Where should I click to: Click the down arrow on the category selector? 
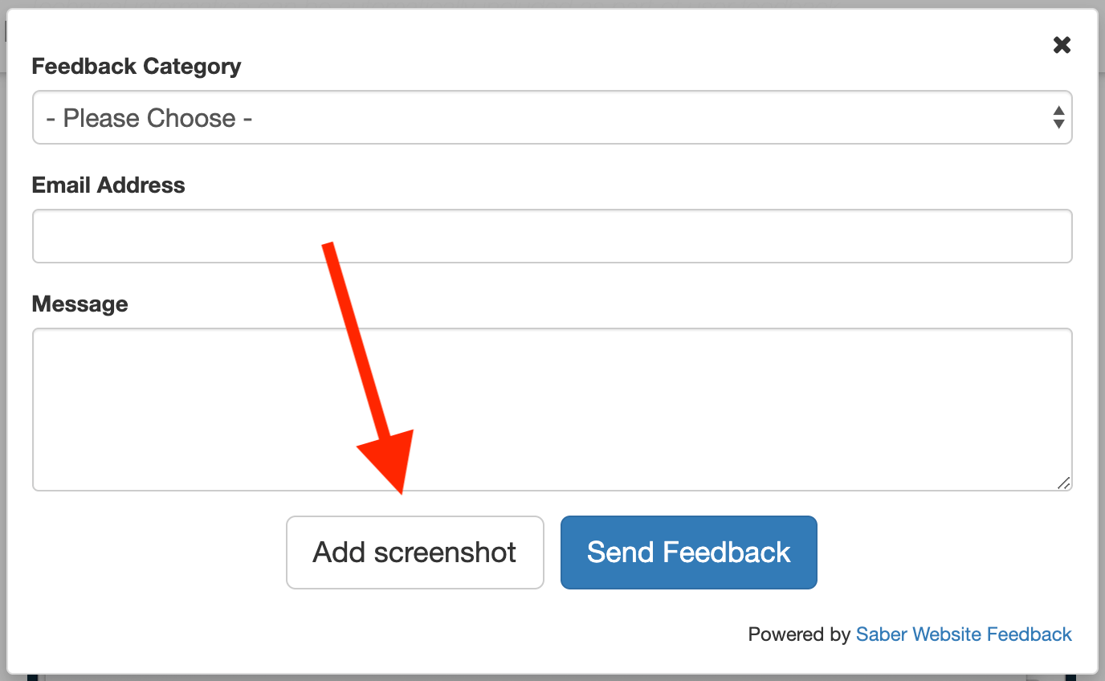click(x=1058, y=123)
